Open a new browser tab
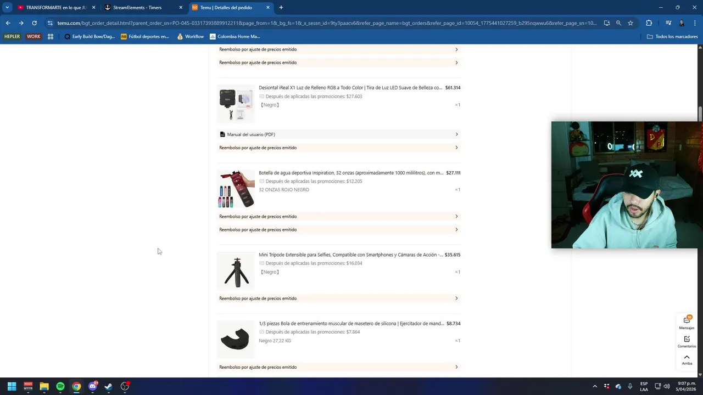The image size is (703, 395). click(281, 8)
